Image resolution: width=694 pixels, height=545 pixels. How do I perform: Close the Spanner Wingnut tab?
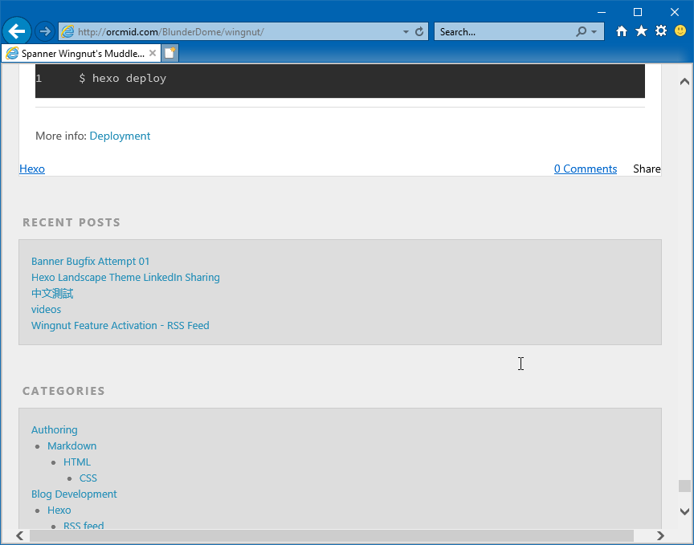point(153,54)
